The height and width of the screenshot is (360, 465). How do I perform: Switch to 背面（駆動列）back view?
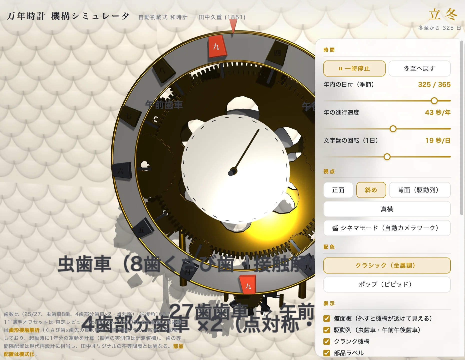(x=420, y=190)
